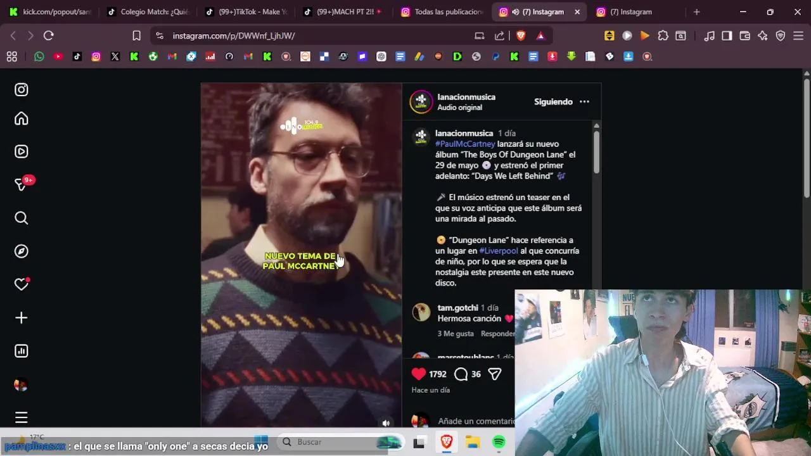Open the More hamburger menu in sidebar
811x456 pixels.
[x=22, y=417]
